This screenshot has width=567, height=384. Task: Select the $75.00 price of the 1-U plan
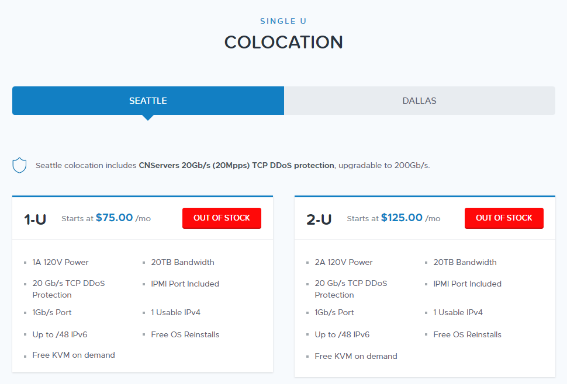click(115, 218)
